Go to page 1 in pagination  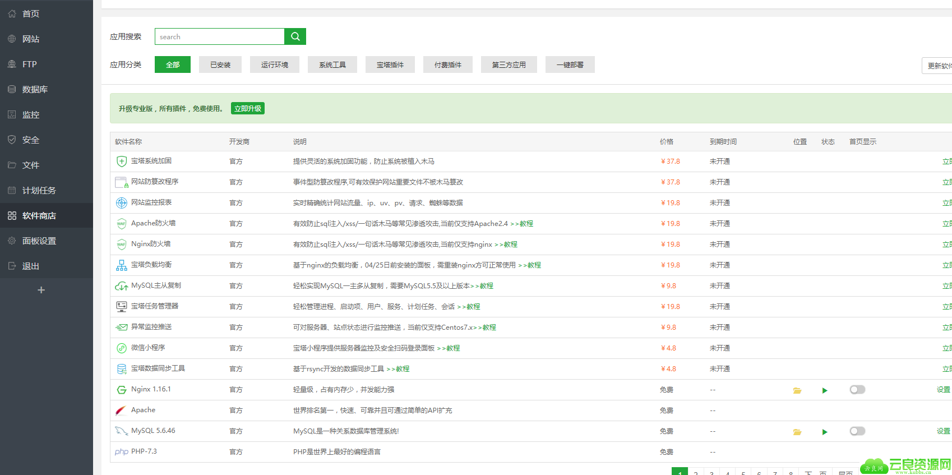tap(680, 472)
